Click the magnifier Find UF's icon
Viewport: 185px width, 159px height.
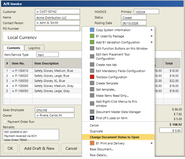click(92, 118)
